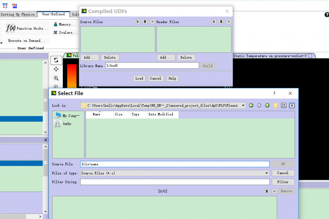Click the Help button in Compiled UDFs
The width and height of the screenshot is (329, 219).
173,79
